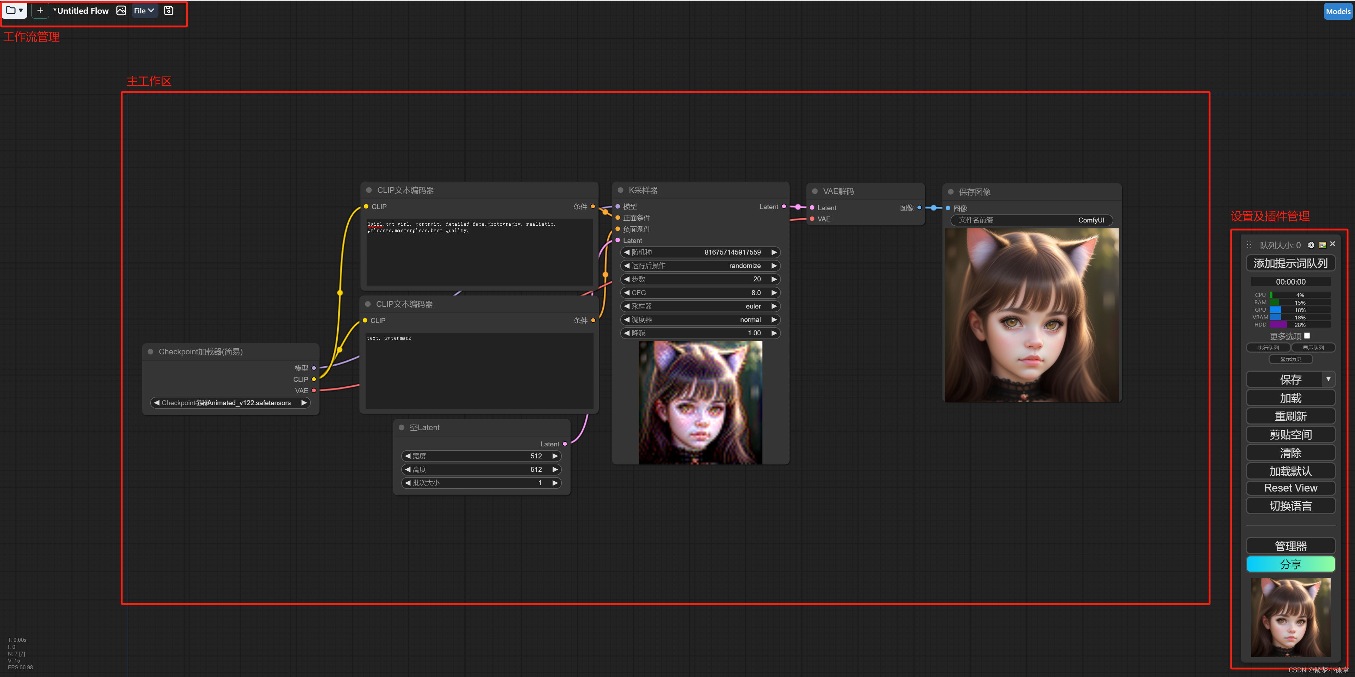1355x677 pixels.
Task: Collapse the K采样器 node via its dot
Action: [x=620, y=190]
